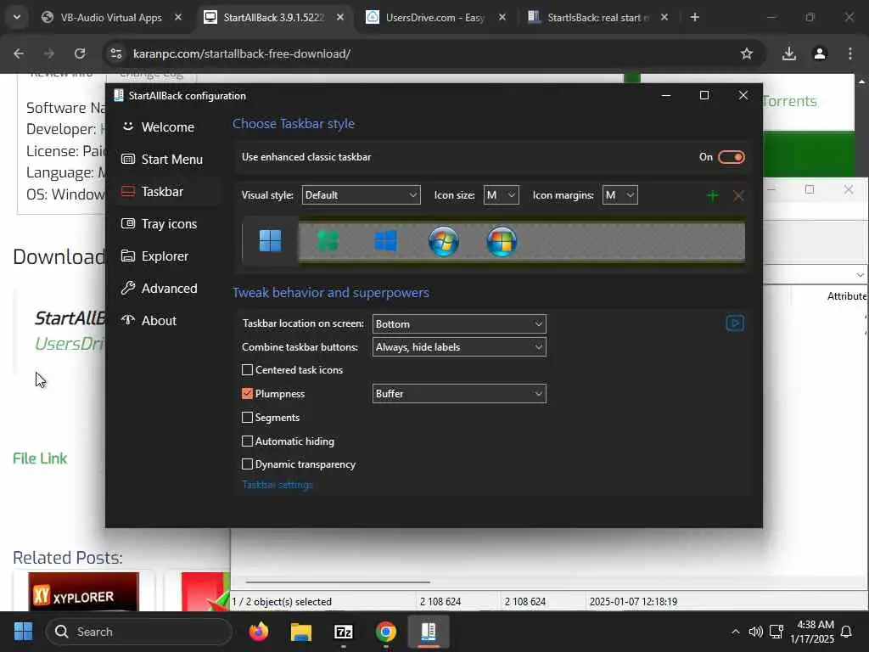Enable the Segments checkbox
This screenshot has width=869, height=652.
tap(247, 418)
